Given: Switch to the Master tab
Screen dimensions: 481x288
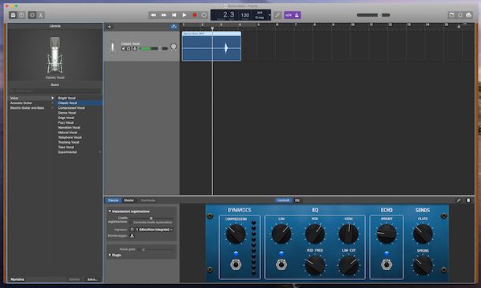Looking at the screenshot, I should (129, 200).
